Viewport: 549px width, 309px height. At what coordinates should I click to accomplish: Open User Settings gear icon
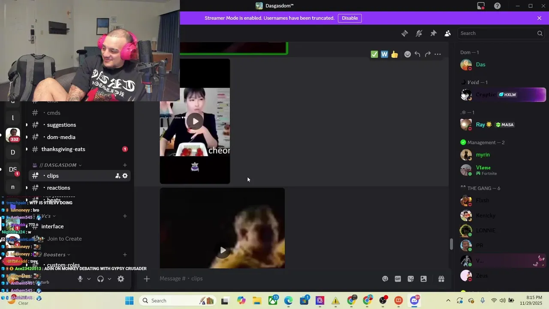121,279
